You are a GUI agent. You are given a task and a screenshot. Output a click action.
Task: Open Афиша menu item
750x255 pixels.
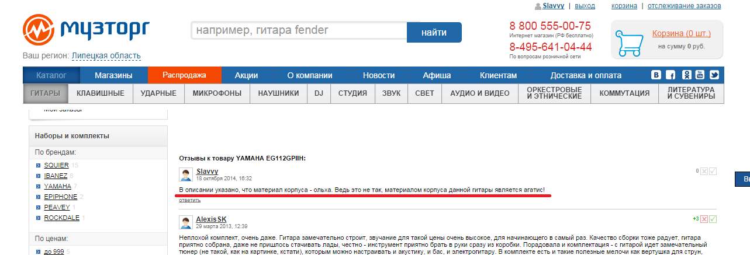click(x=437, y=75)
